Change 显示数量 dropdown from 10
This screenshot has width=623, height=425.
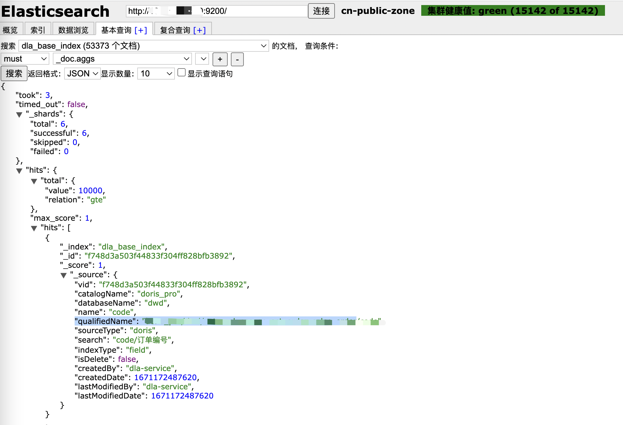156,74
